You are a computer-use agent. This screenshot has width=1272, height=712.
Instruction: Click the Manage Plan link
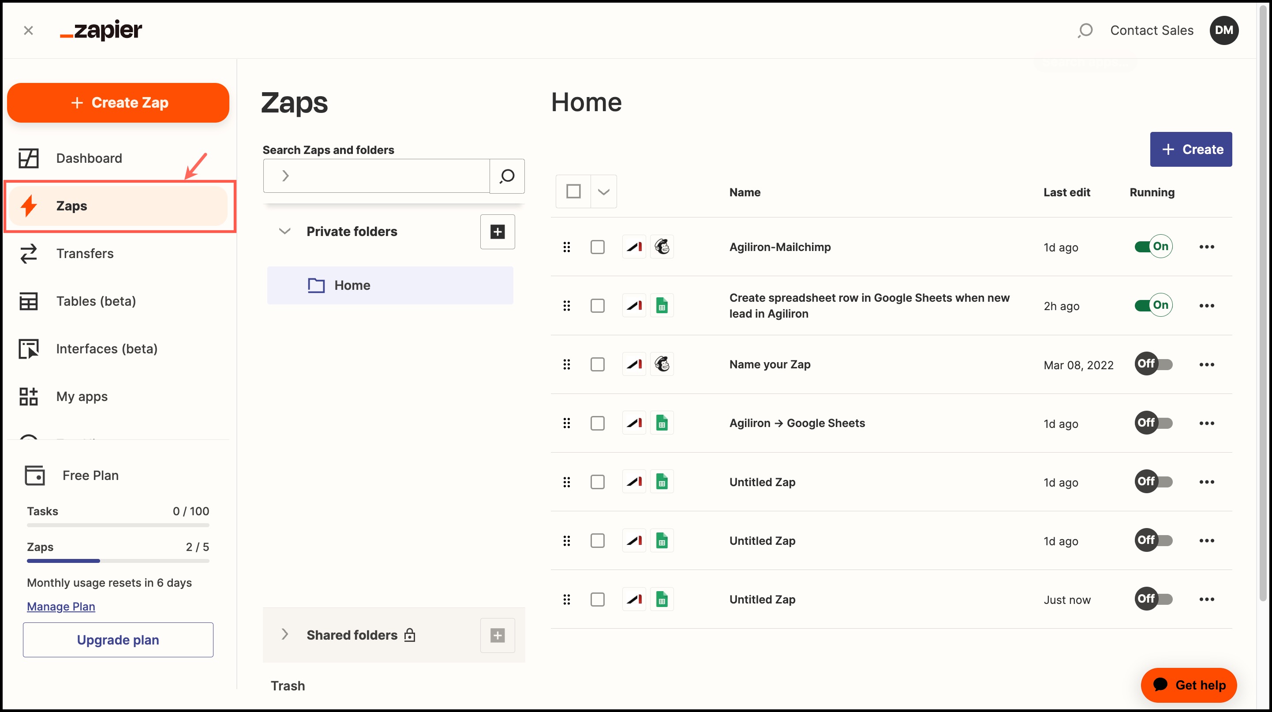[x=61, y=606]
